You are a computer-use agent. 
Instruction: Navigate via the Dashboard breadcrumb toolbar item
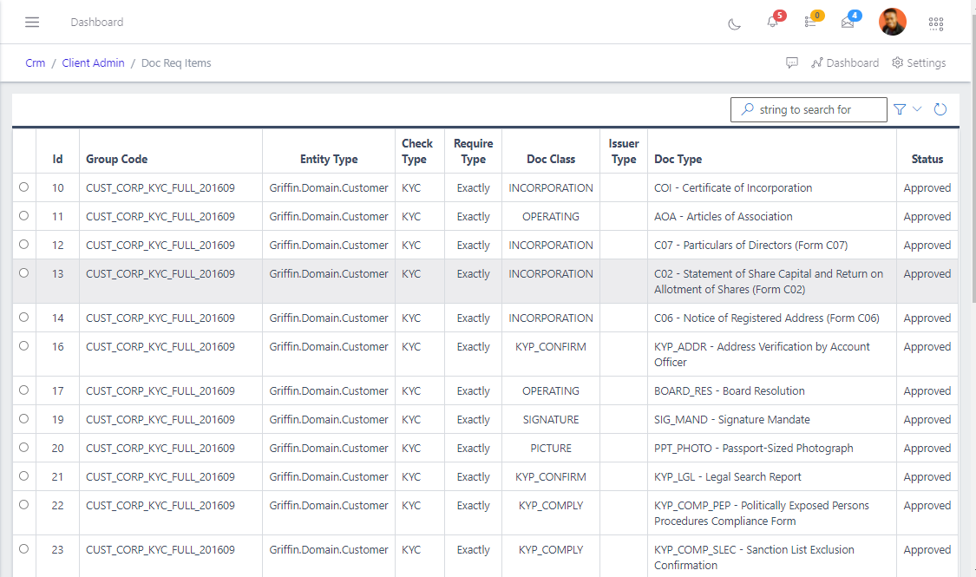845,62
